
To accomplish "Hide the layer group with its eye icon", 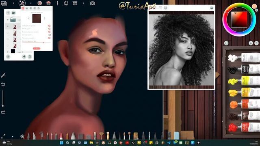I will point(8,20).
